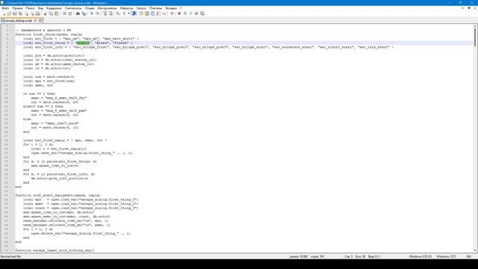Click Windows-1251 encoding in status bar
This screenshot has width=478, height=269.
(x=446, y=256)
